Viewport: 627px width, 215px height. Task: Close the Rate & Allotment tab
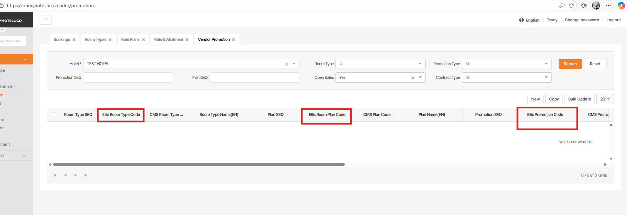(x=187, y=40)
